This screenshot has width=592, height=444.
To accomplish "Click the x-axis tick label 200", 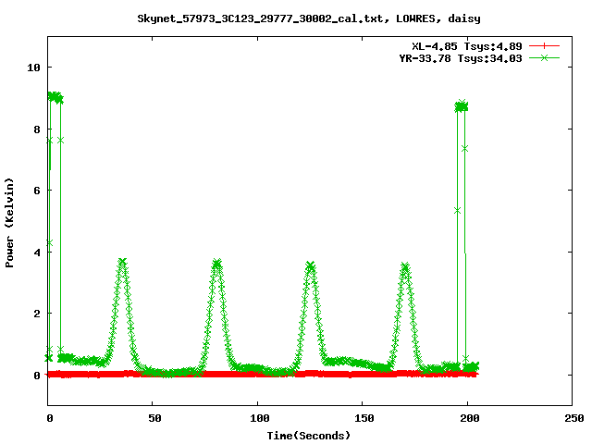I will click(470, 418).
